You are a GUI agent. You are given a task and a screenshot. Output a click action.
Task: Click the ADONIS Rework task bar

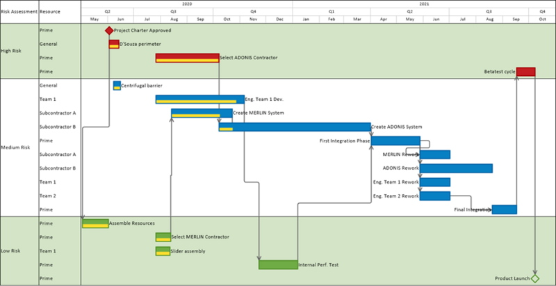(x=456, y=168)
